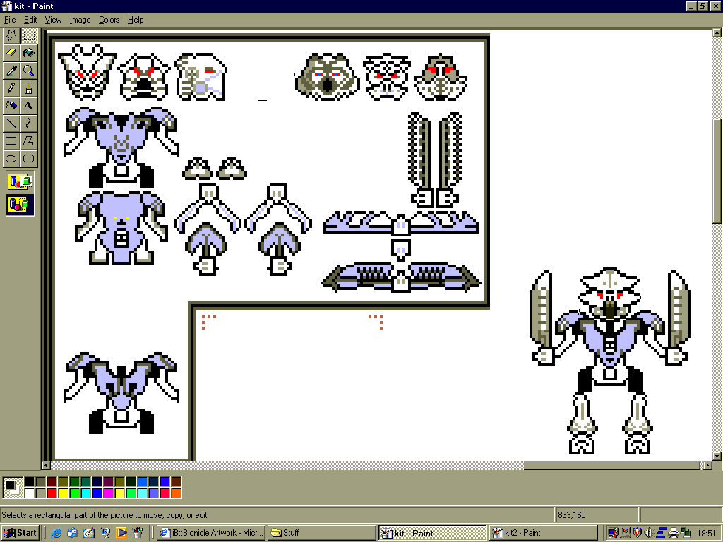Click the foreground/background color indicator box

coord(13,488)
